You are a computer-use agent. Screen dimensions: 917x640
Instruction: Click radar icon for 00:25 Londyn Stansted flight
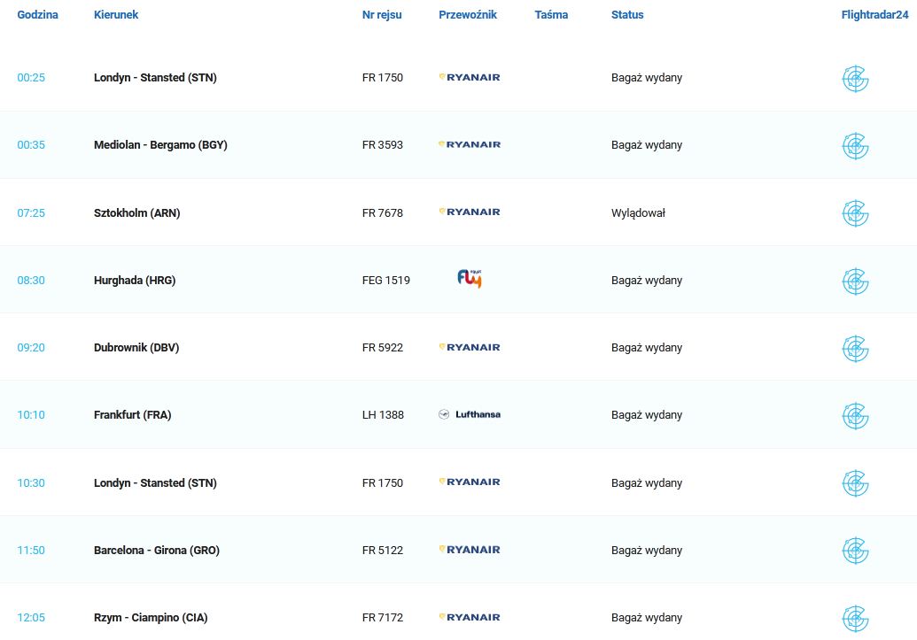point(855,78)
